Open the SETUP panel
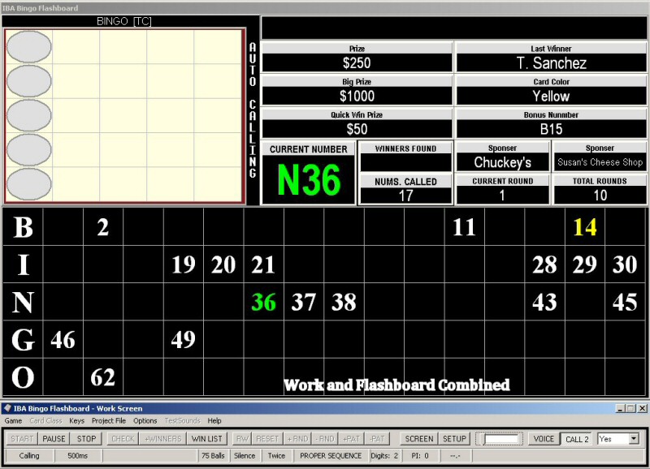The image size is (650, 469). pyautogui.click(x=454, y=438)
